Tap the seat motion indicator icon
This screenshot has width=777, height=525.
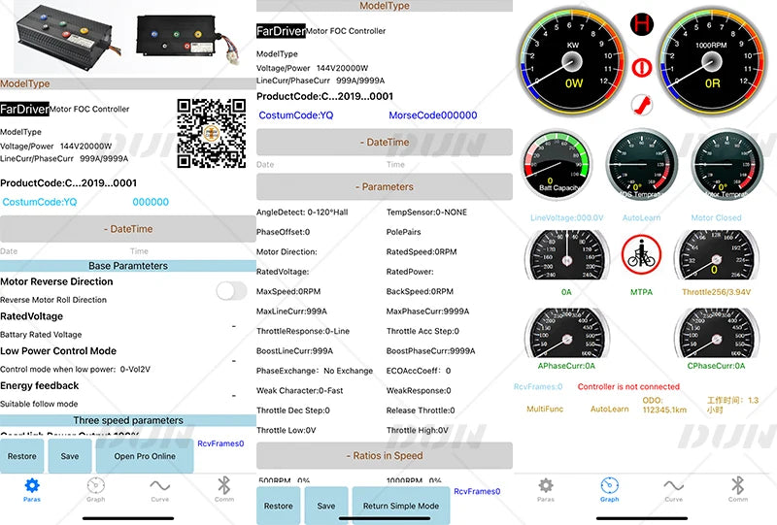tap(642, 105)
